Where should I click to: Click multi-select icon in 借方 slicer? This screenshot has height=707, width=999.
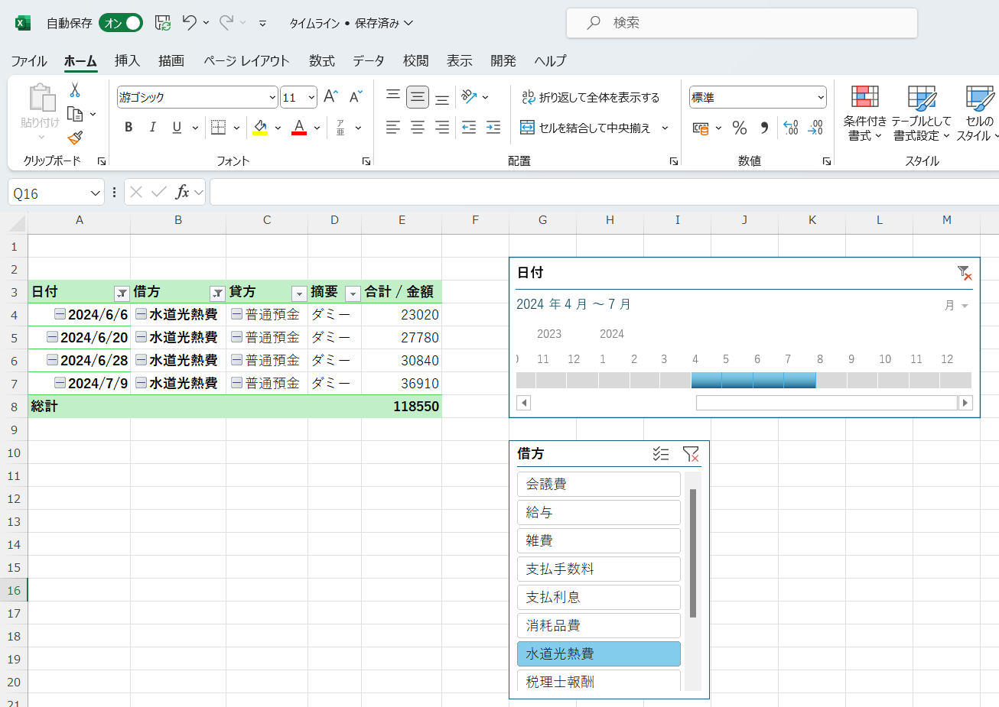click(x=661, y=454)
